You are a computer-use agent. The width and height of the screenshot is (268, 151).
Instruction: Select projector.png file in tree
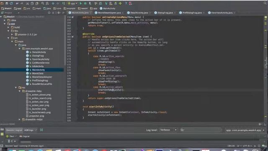point(36,116)
